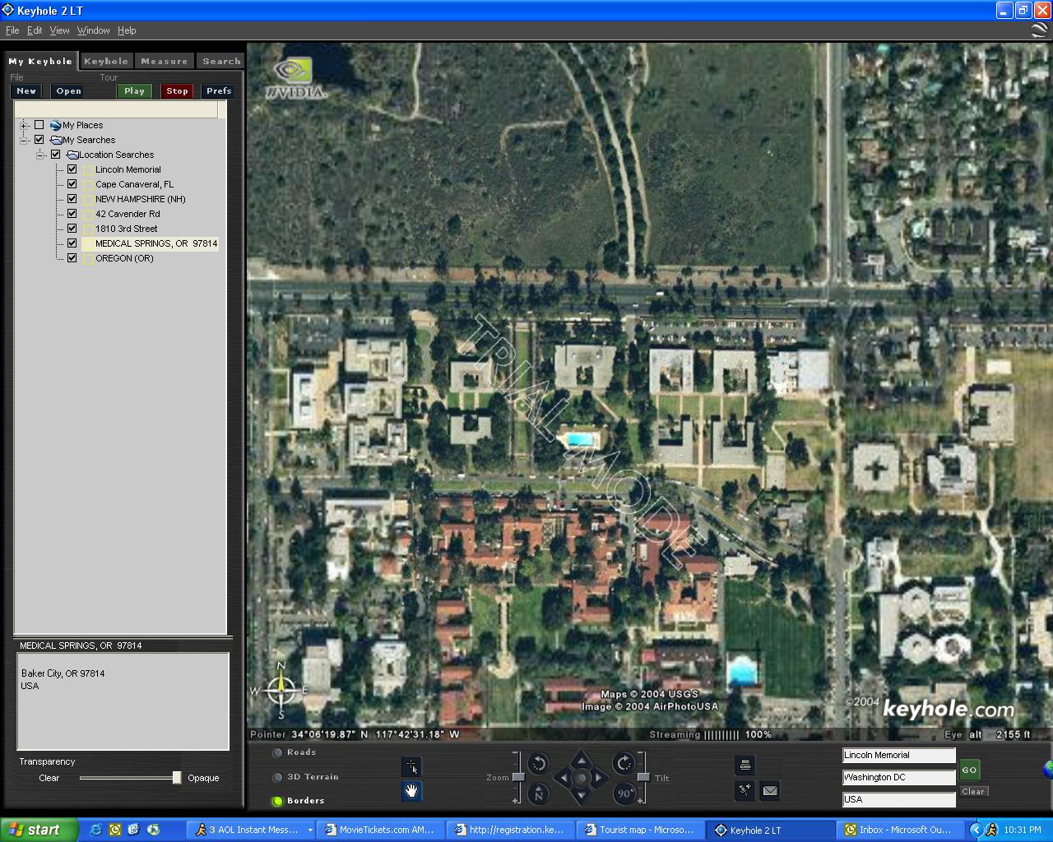Select the crosshair pointer tool
1053x842 pixels.
click(x=411, y=766)
